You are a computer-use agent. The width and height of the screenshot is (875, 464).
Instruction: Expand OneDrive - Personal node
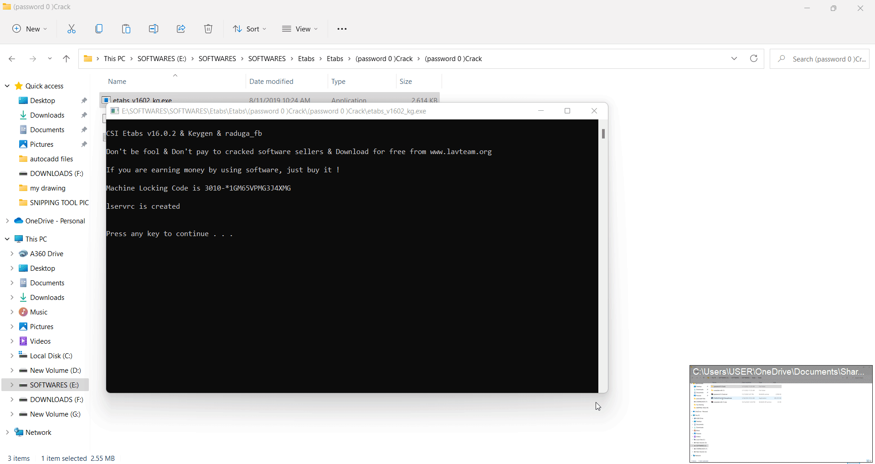(x=7, y=221)
